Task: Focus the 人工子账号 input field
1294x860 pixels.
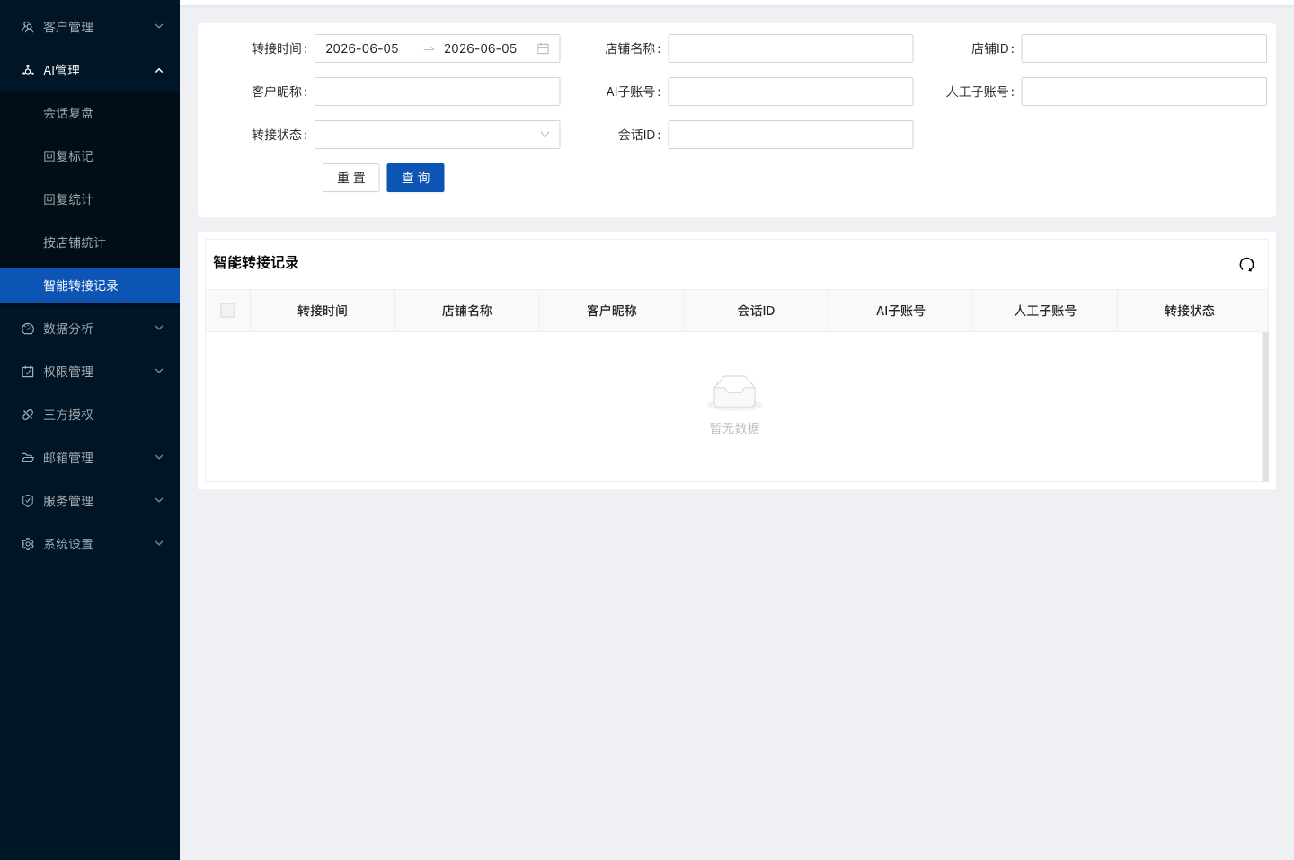Action: pyautogui.click(x=1144, y=92)
